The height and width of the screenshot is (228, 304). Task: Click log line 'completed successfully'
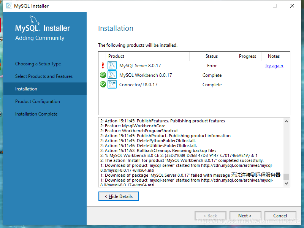point(182,160)
